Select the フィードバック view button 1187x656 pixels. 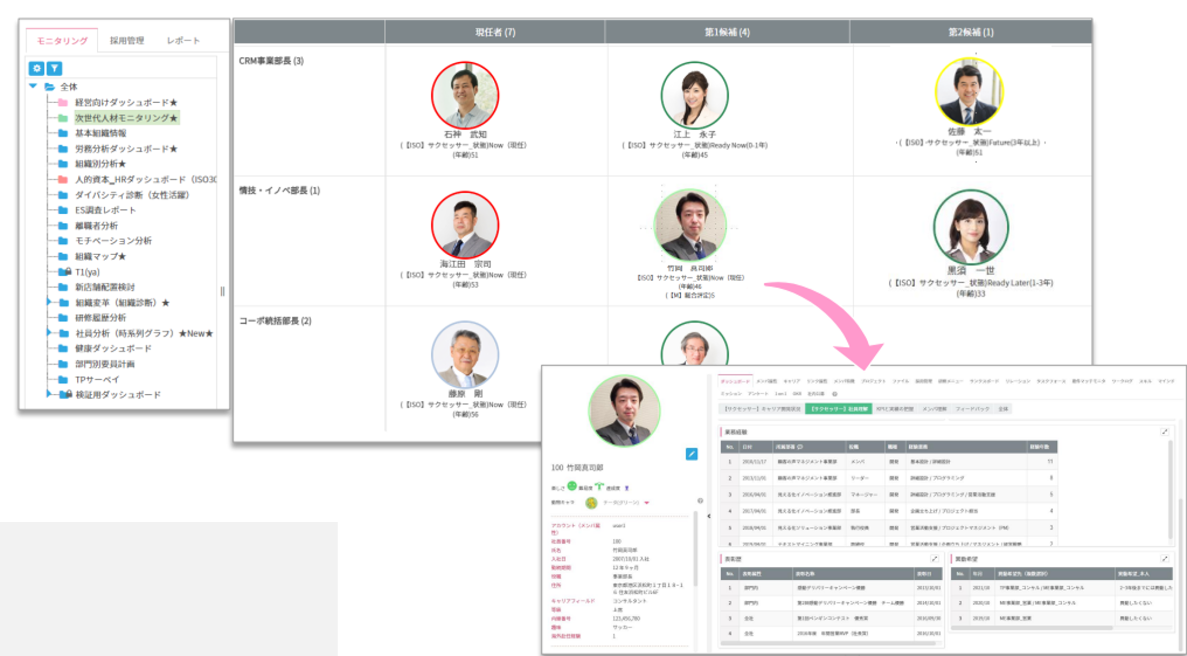point(972,409)
